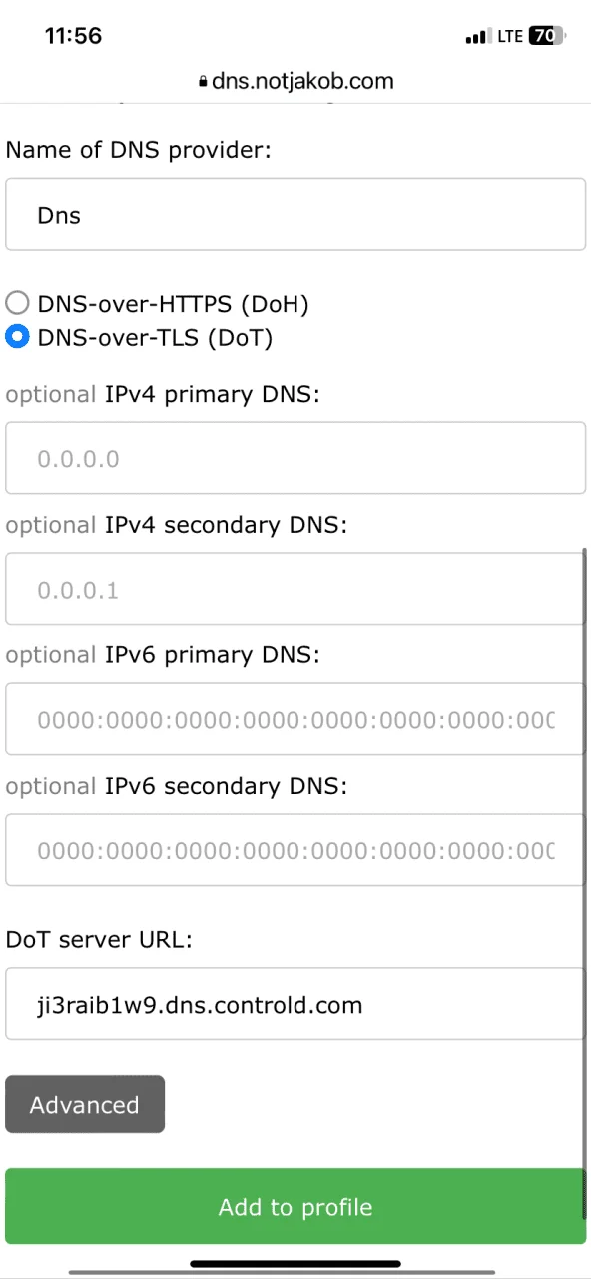Tap the dns.notjakob.com address bar
591x1279 pixels.
point(295,82)
